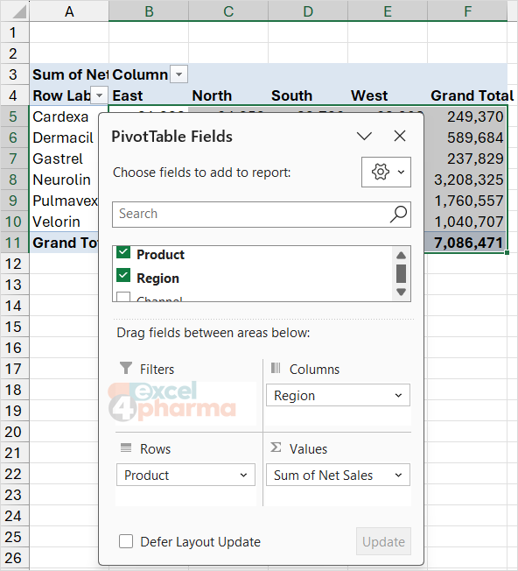The image size is (518, 571).
Task: Click the 1,040,707 grand total cell
Action: (x=467, y=222)
